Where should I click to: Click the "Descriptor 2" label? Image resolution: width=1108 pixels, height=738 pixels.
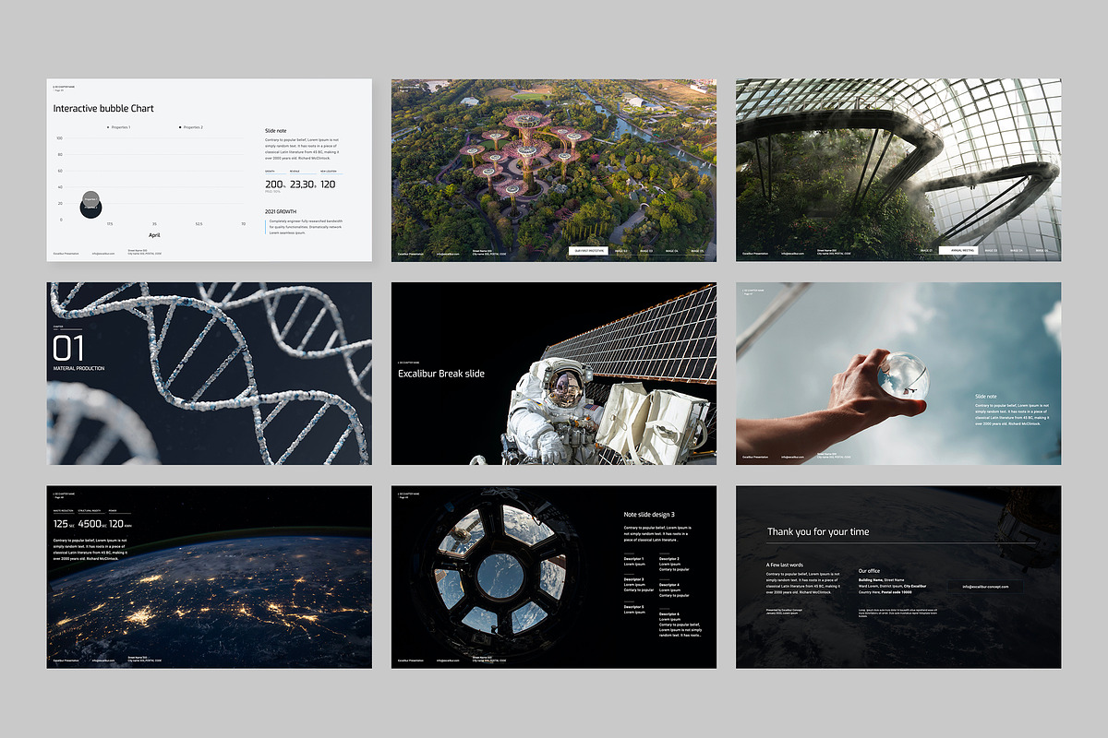pos(669,559)
